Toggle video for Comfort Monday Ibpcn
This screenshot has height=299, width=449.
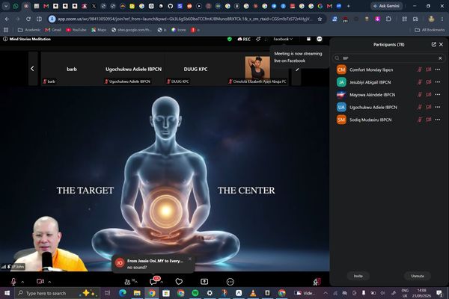point(428,70)
